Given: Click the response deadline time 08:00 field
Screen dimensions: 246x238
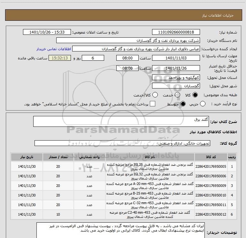Looking at the screenshot, I should 127,58.
